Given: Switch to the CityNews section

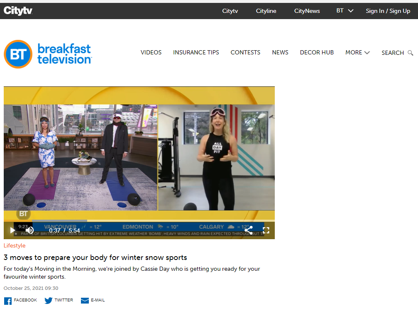Looking at the screenshot, I should click(x=307, y=11).
